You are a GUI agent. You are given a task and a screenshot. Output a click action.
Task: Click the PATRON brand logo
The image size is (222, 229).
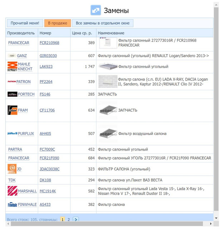point(12,82)
